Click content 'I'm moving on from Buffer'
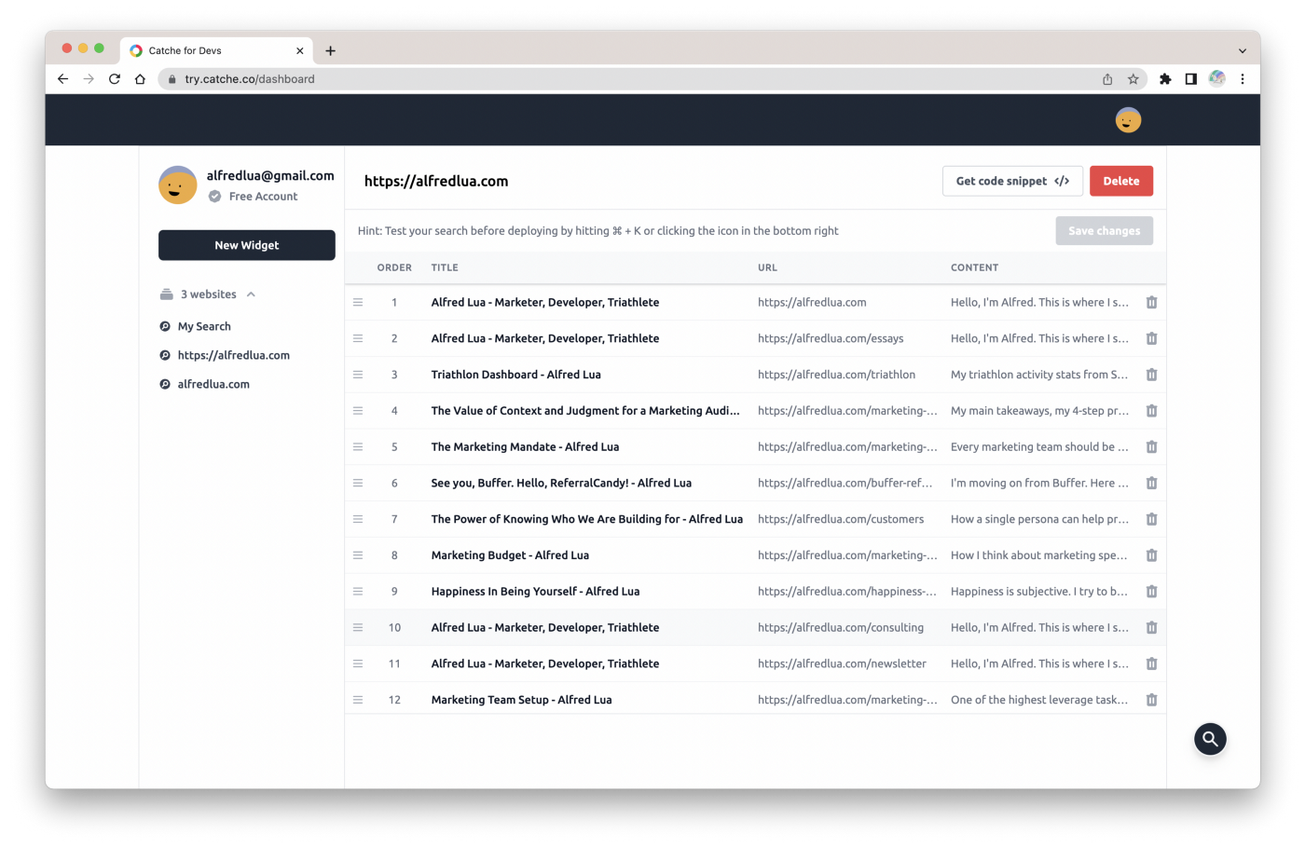The width and height of the screenshot is (1305, 848). [x=1039, y=483]
